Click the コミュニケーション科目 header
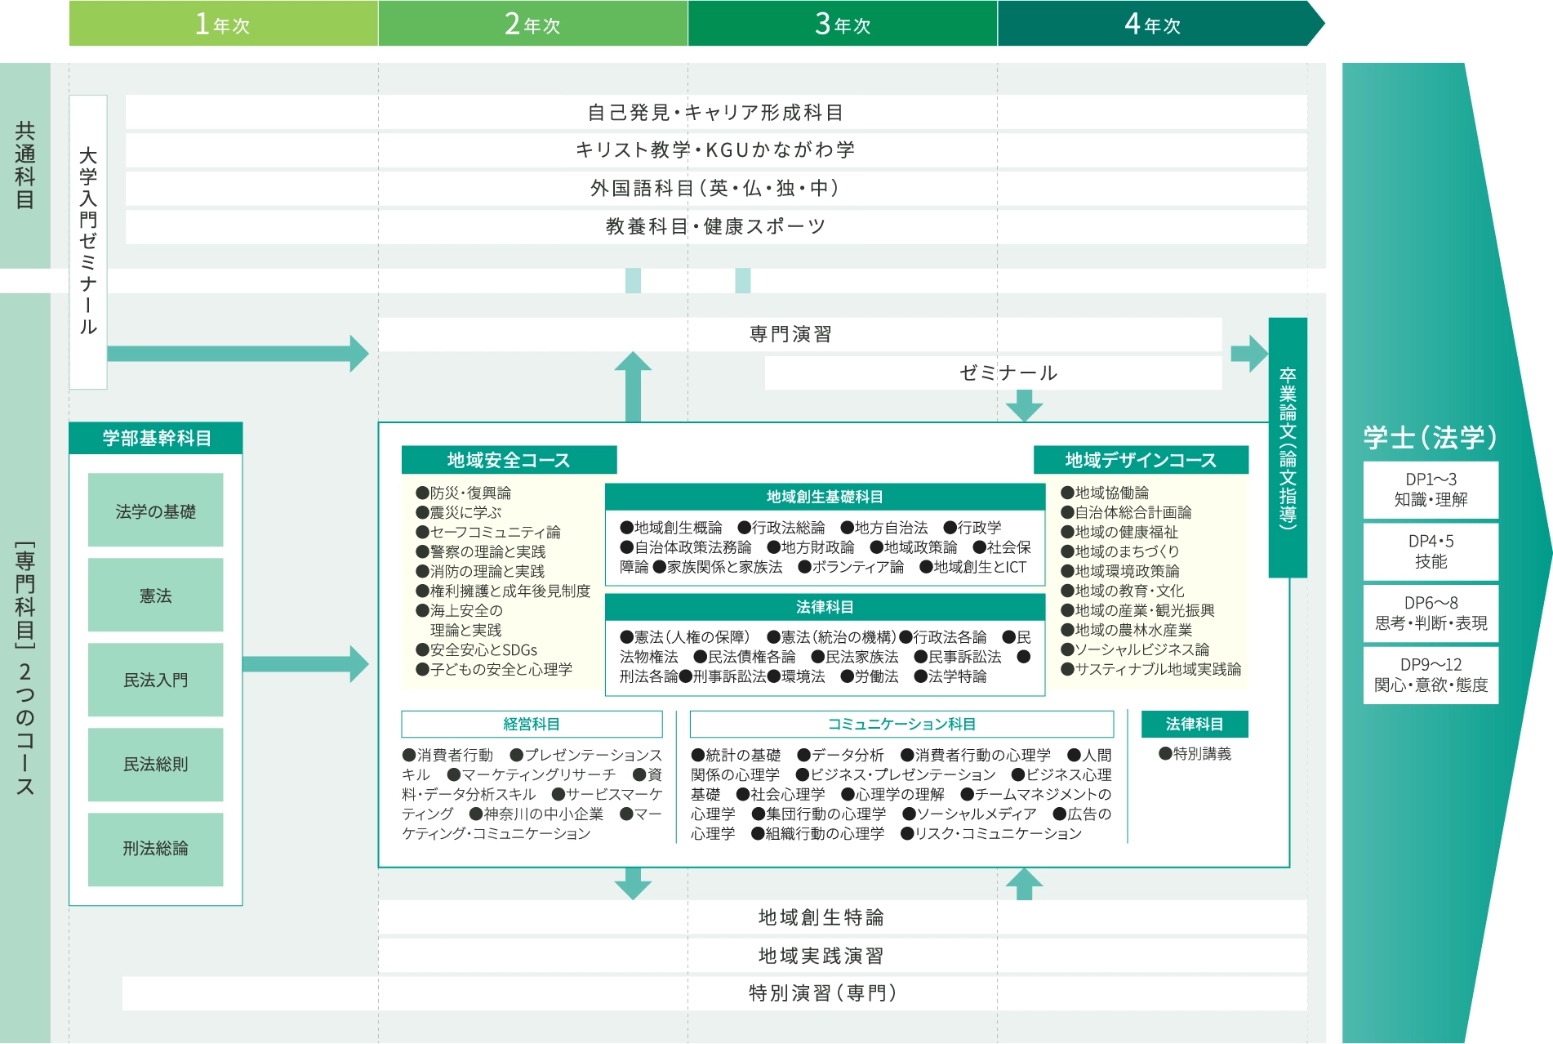The width and height of the screenshot is (1553, 1044). 901,724
